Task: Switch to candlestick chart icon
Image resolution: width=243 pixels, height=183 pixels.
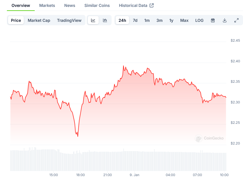Action: pos(105,20)
